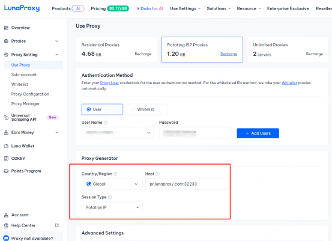Image resolution: width=332 pixels, height=241 pixels.
Task: Open Luna Wallet in sidebar
Action: click(x=23, y=146)
